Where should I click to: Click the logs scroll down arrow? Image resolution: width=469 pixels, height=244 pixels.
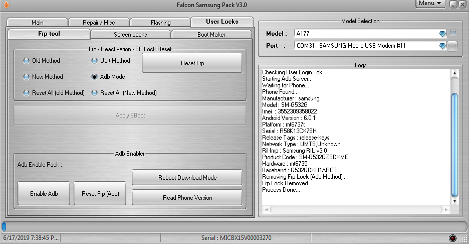(454, 201)
